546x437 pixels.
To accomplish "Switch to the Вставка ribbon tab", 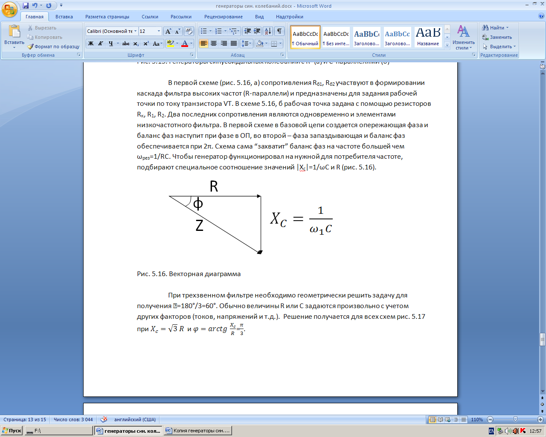I will point(64,17).
